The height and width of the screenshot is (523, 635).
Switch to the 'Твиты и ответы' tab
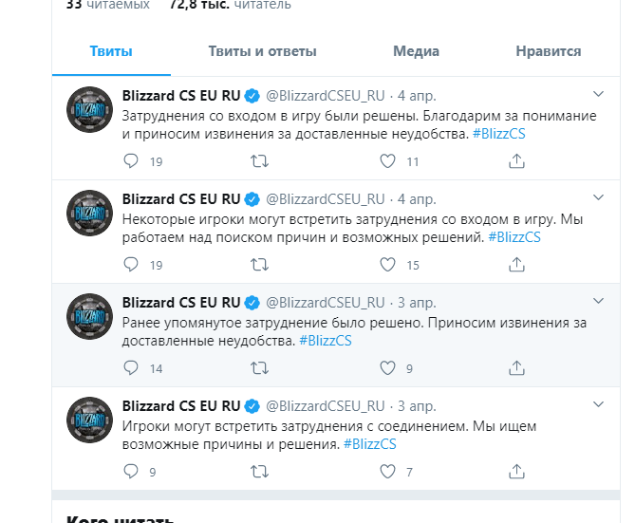[x=262, y=51]
